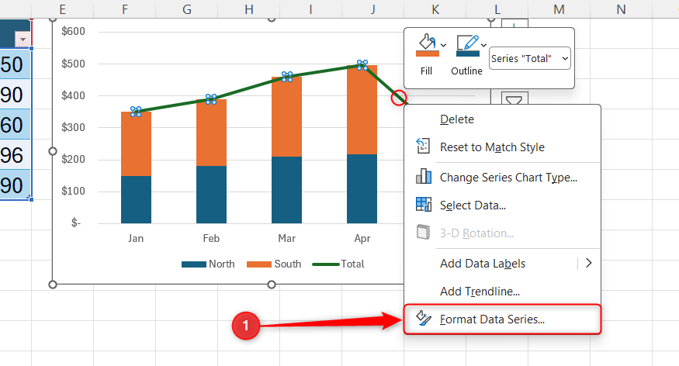Viewport: 679px width, 366px height.
Task: Click the bottom-left chart corner handle
Action: click(x=53, y=285)
